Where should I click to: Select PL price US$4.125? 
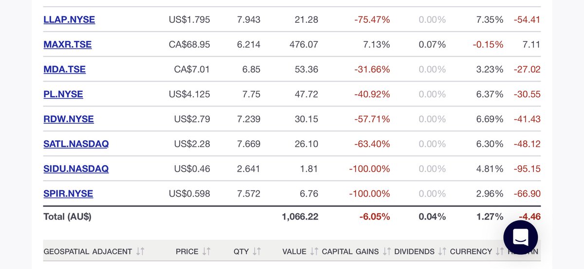pyautogui.click(x=189, y=94)
